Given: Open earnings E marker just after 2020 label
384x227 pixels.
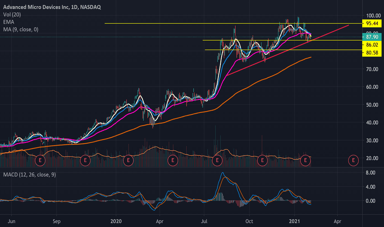Looking at the screenshot, I should coord(128,161).
